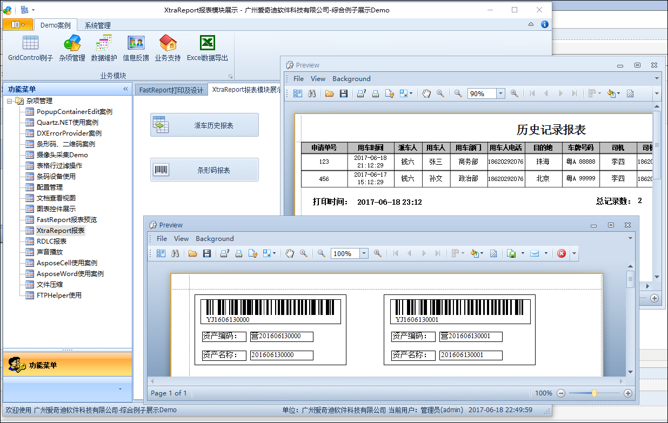Collapse the 杂项管理 tree node
Screen dimensions: 668x423
click(x=10, y=101)
